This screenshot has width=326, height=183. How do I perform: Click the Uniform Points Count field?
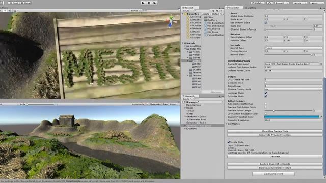pyautogui.click(x=293, y=71)
